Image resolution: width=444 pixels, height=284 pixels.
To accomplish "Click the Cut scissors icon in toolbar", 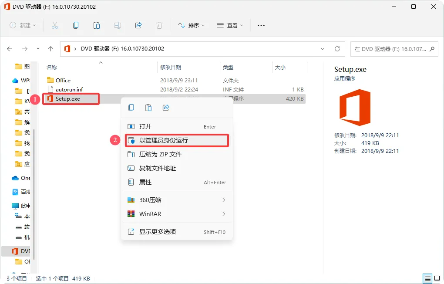I will [55, 26].
